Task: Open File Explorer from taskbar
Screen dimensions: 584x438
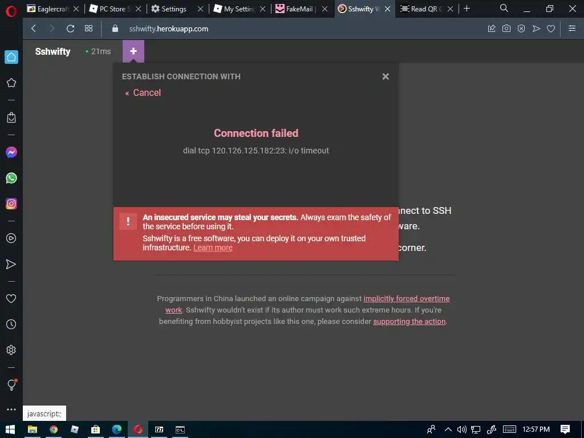Action: (33, 429)
